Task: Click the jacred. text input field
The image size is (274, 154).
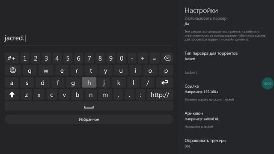Action: pyautogui.click(x=89, y=38)
